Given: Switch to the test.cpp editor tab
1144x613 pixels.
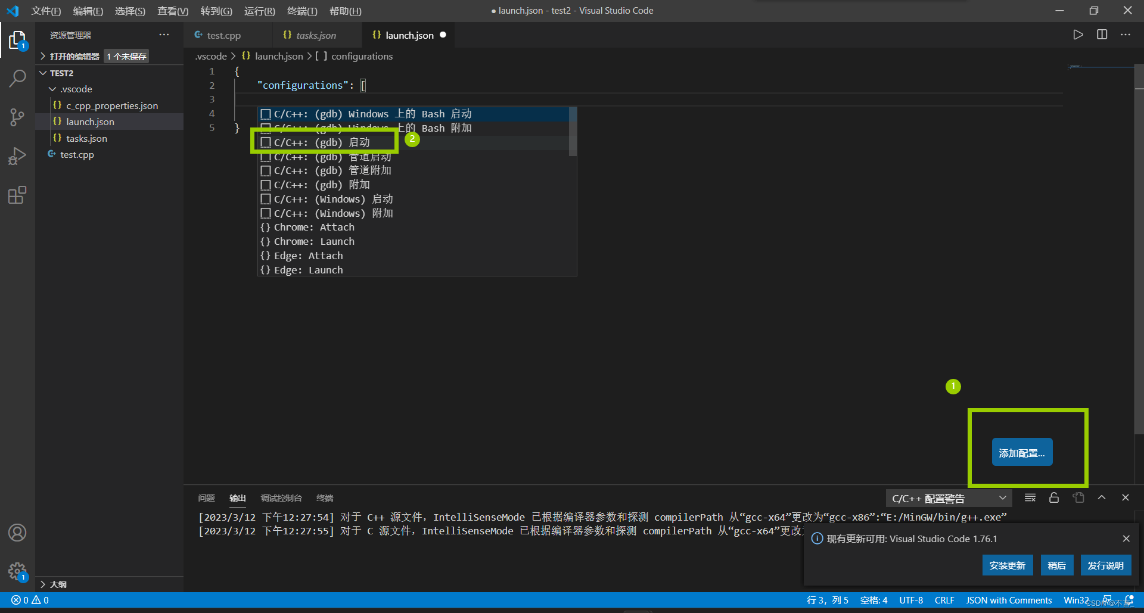Looking at the screenshot, I should [x=229, y=35].
